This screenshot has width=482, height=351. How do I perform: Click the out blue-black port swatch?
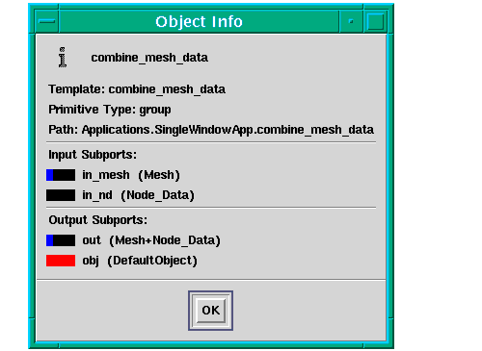tap(61, 240)
